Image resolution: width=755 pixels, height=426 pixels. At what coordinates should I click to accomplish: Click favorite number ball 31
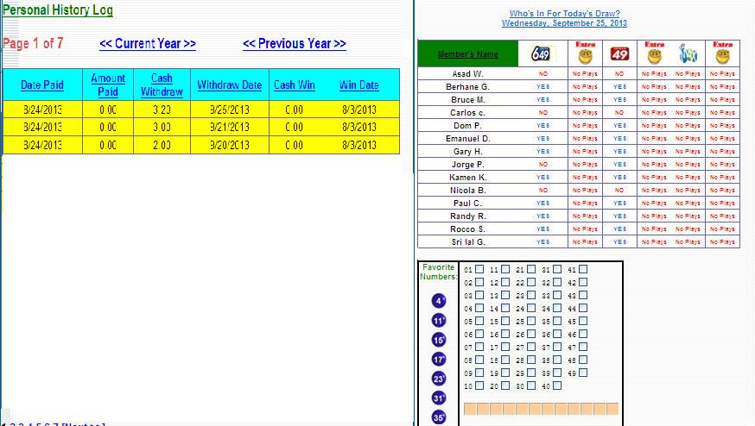click(x=439, y=398)
